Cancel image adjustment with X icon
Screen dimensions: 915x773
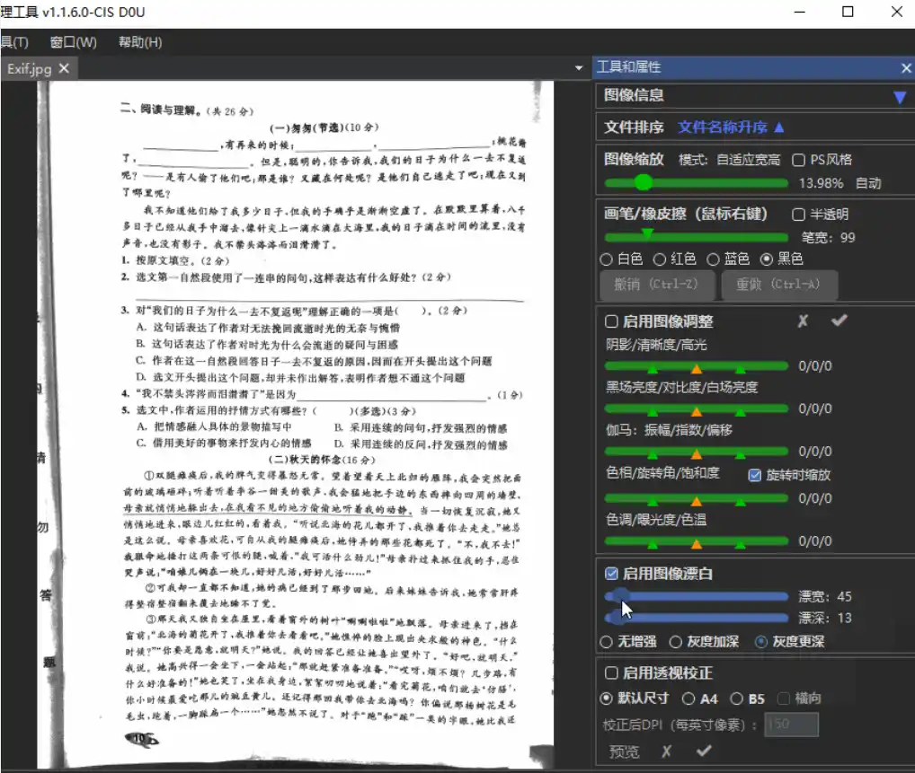(803, 321)
